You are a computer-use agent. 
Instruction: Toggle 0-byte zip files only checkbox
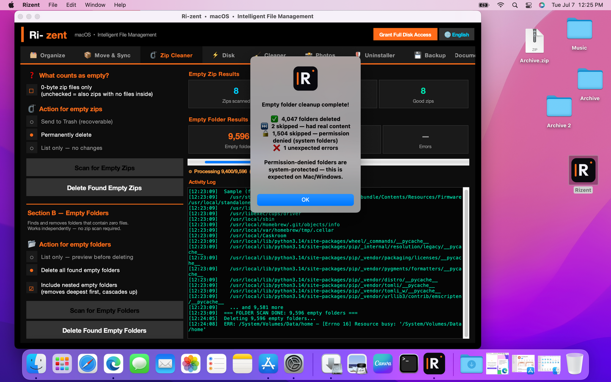31,91
